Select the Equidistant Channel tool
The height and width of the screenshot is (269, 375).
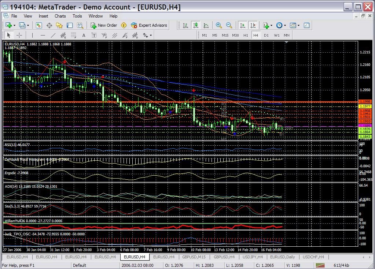[x=63, y=36]
